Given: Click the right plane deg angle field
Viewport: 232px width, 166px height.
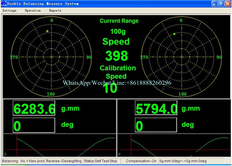Looking at the screenshot, I should (156, 125).
